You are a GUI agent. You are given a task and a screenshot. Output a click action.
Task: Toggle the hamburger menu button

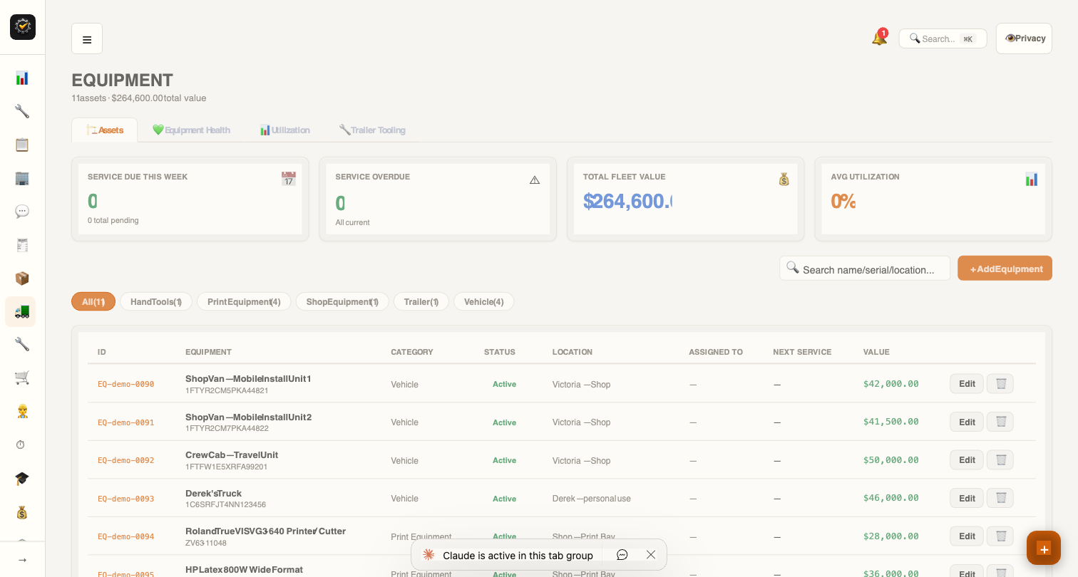click(x=87, y=38)
